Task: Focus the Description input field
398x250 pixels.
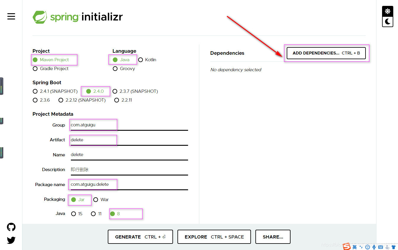Action: click(x=129, y=170)
